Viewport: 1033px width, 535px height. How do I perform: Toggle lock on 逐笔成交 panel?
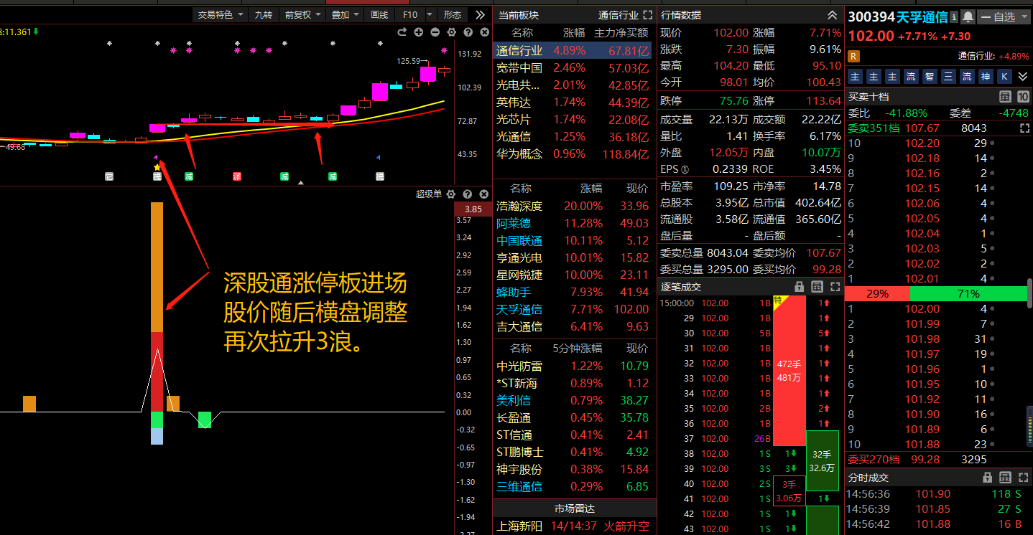click(x=799, y=287)
